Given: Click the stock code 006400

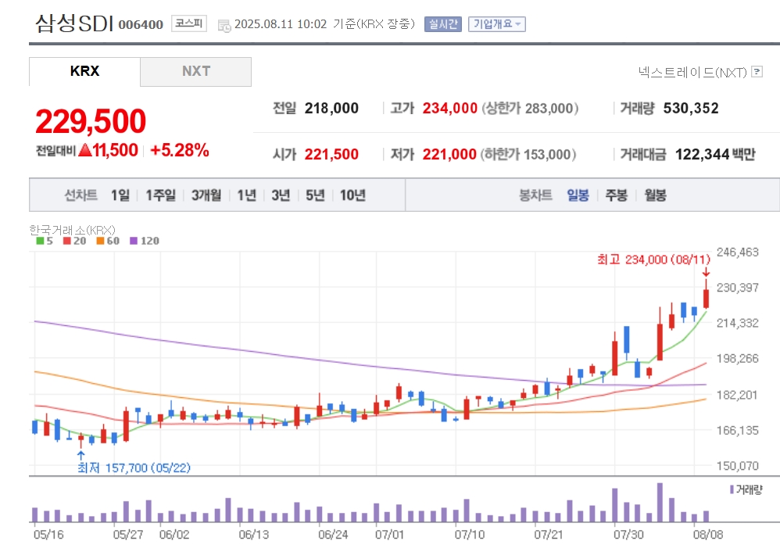Looking at the screenshot, I should click(x=141, y=24).
